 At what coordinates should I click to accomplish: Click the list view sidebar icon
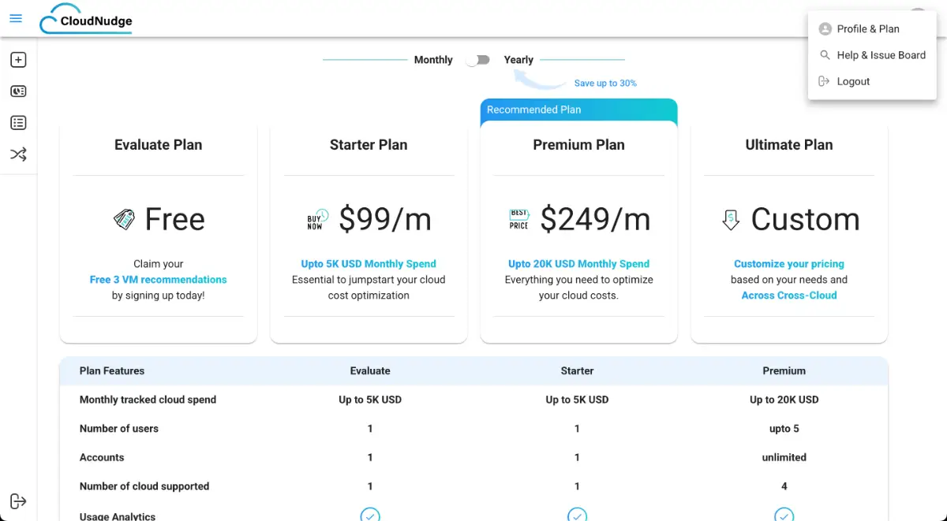[x=18, y=123]
